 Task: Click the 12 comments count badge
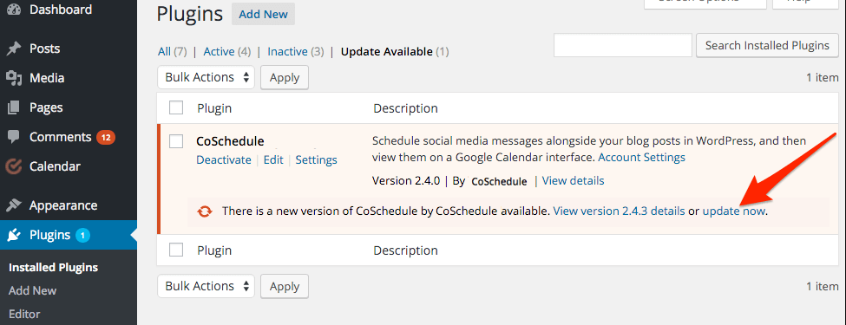(x=106, y=138)
